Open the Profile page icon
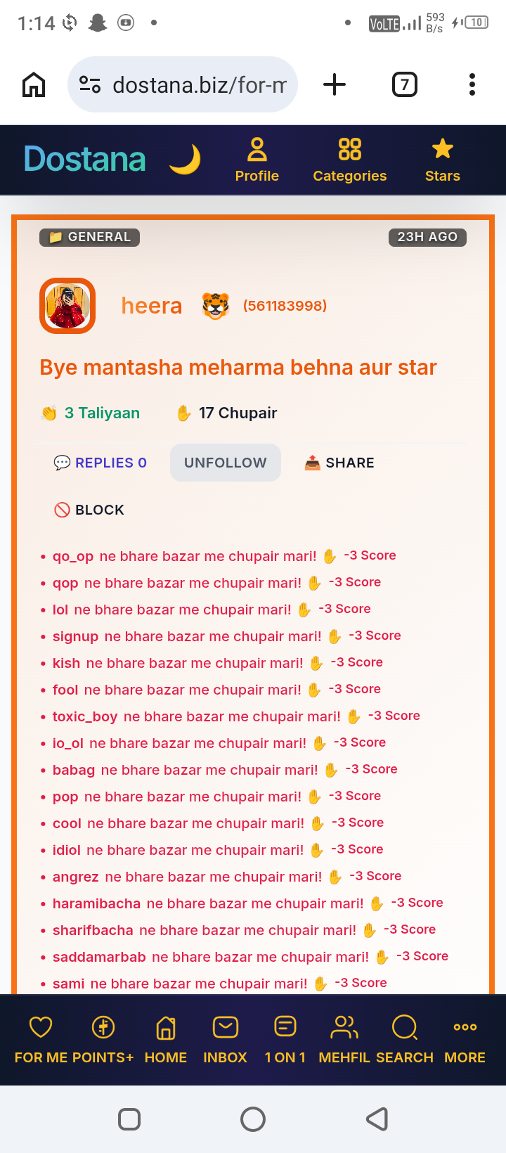Screen dimensions: 506x1153 coord(257,149)
